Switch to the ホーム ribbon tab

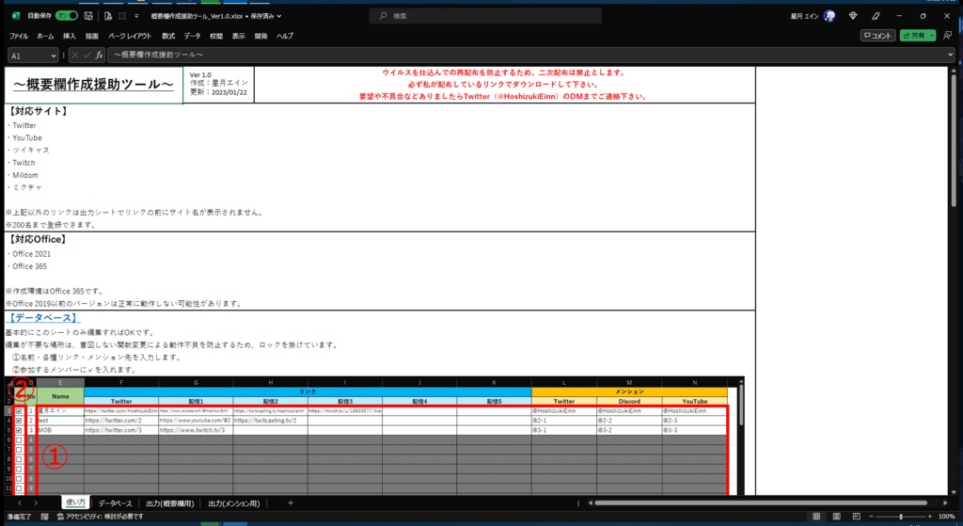45,37
